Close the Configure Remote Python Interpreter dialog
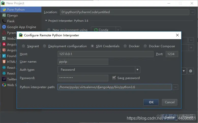198x123 pixels. point(177,35)
